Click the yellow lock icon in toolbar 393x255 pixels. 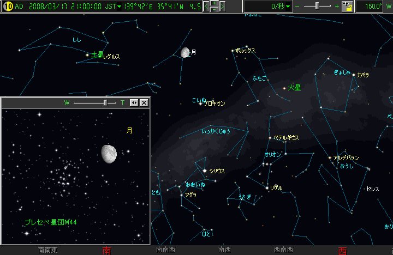(x=347, y=7)
